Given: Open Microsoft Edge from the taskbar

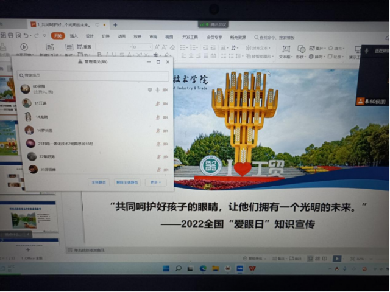Looking at the screenshot, I should (202, 268).
